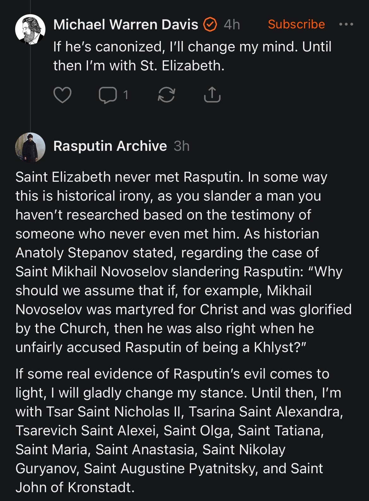Tap the closing line "John of Kronstadt."
The height and width of the screenshot is (501, 369).
[x=75, y=487]
